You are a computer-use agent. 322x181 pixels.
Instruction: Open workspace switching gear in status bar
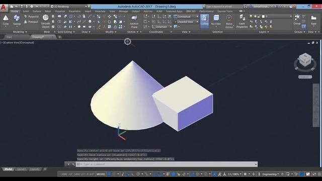coord(245,174)
